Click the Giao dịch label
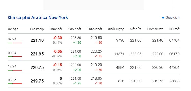 point(172,18)
